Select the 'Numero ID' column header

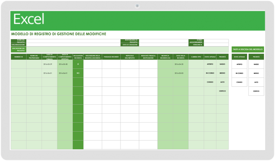tap(18, 57)
